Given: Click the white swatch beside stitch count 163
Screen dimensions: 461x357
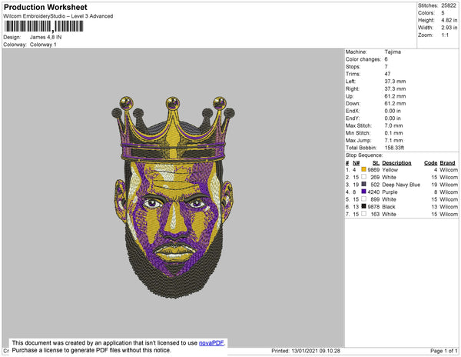Looking at the screenshot, I should coord(363,214).
